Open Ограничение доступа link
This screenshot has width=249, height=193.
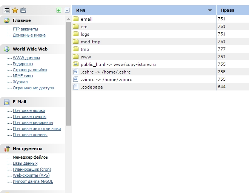33,88
